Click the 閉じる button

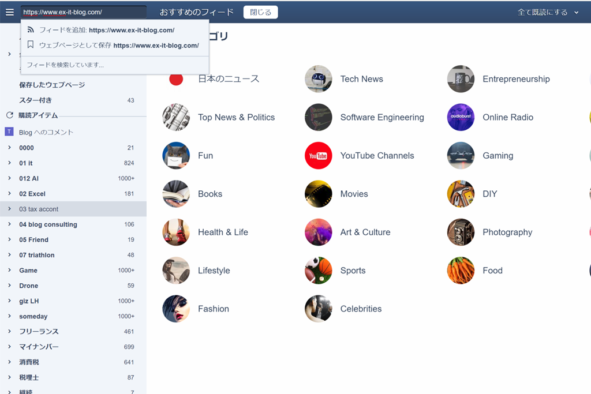click(x=260, y=12)
